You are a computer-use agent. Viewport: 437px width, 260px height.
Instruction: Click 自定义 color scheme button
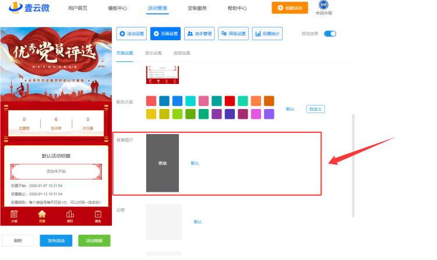coord(315,109)
